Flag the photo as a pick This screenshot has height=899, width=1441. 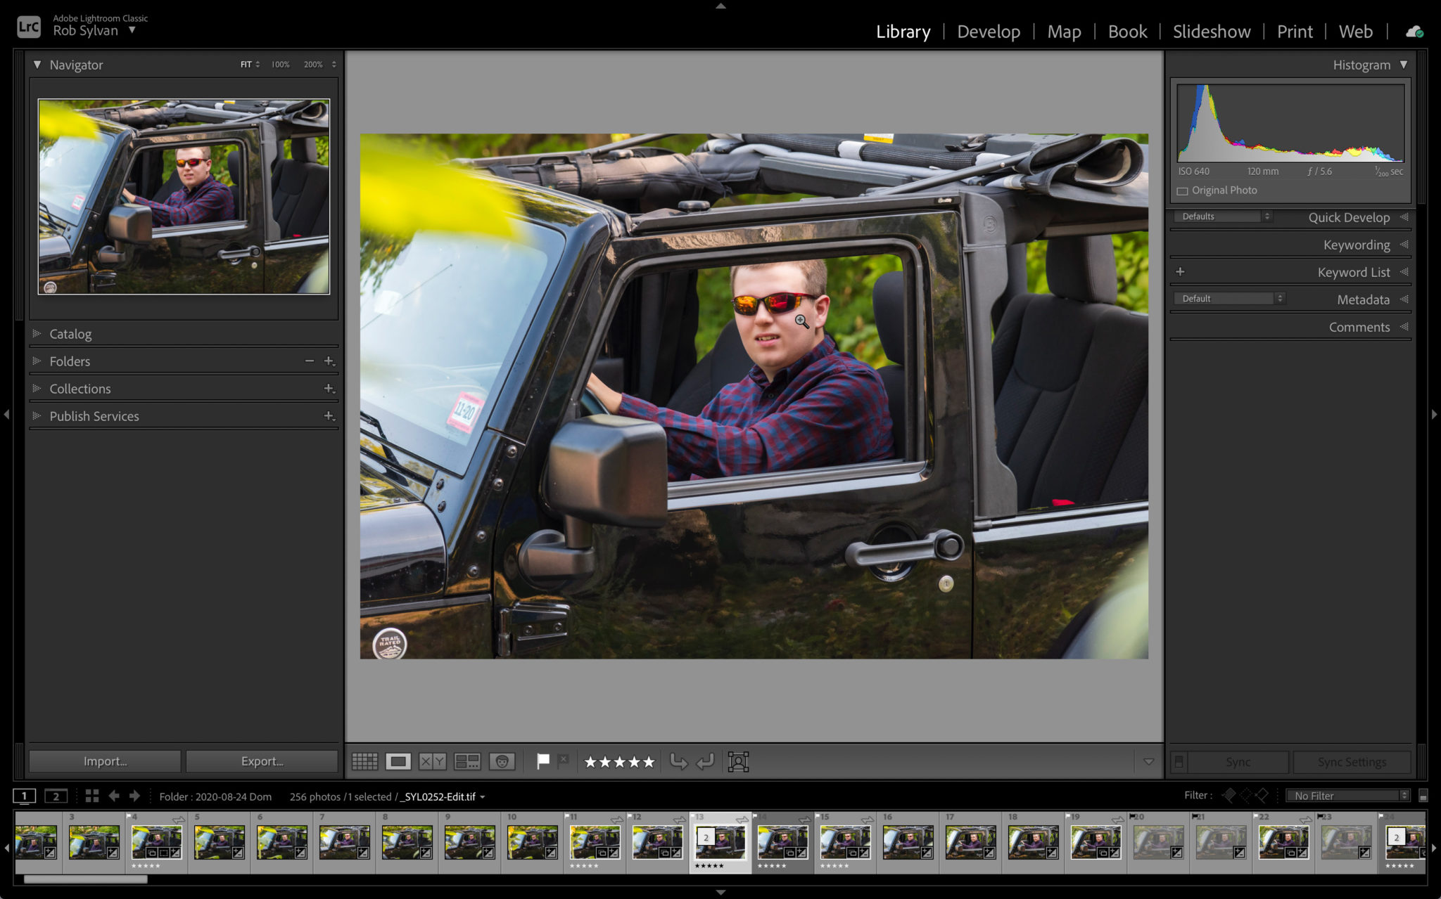pos(543,761)
